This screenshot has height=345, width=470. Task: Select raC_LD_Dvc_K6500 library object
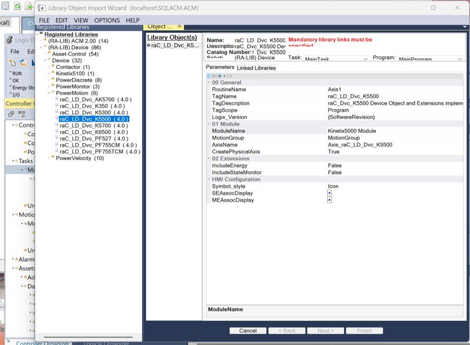[x=94, y=132]
